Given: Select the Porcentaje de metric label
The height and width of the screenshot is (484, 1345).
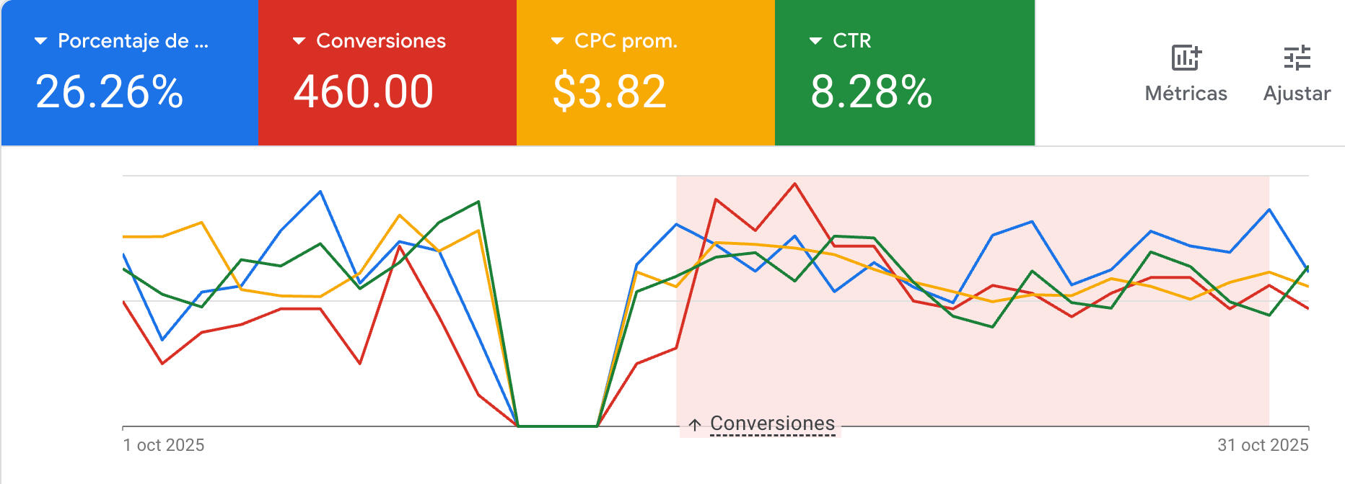Looking at the screenshot, I should click(x=133, y=41).
